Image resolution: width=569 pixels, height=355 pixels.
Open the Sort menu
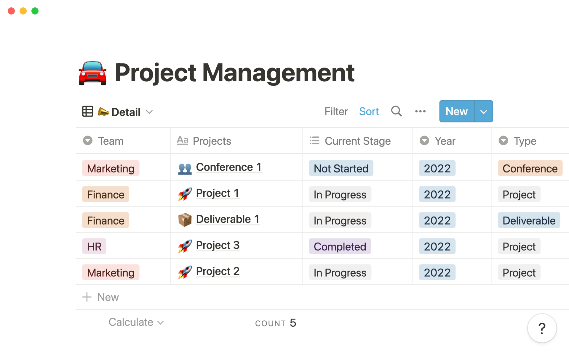[369, 112]
